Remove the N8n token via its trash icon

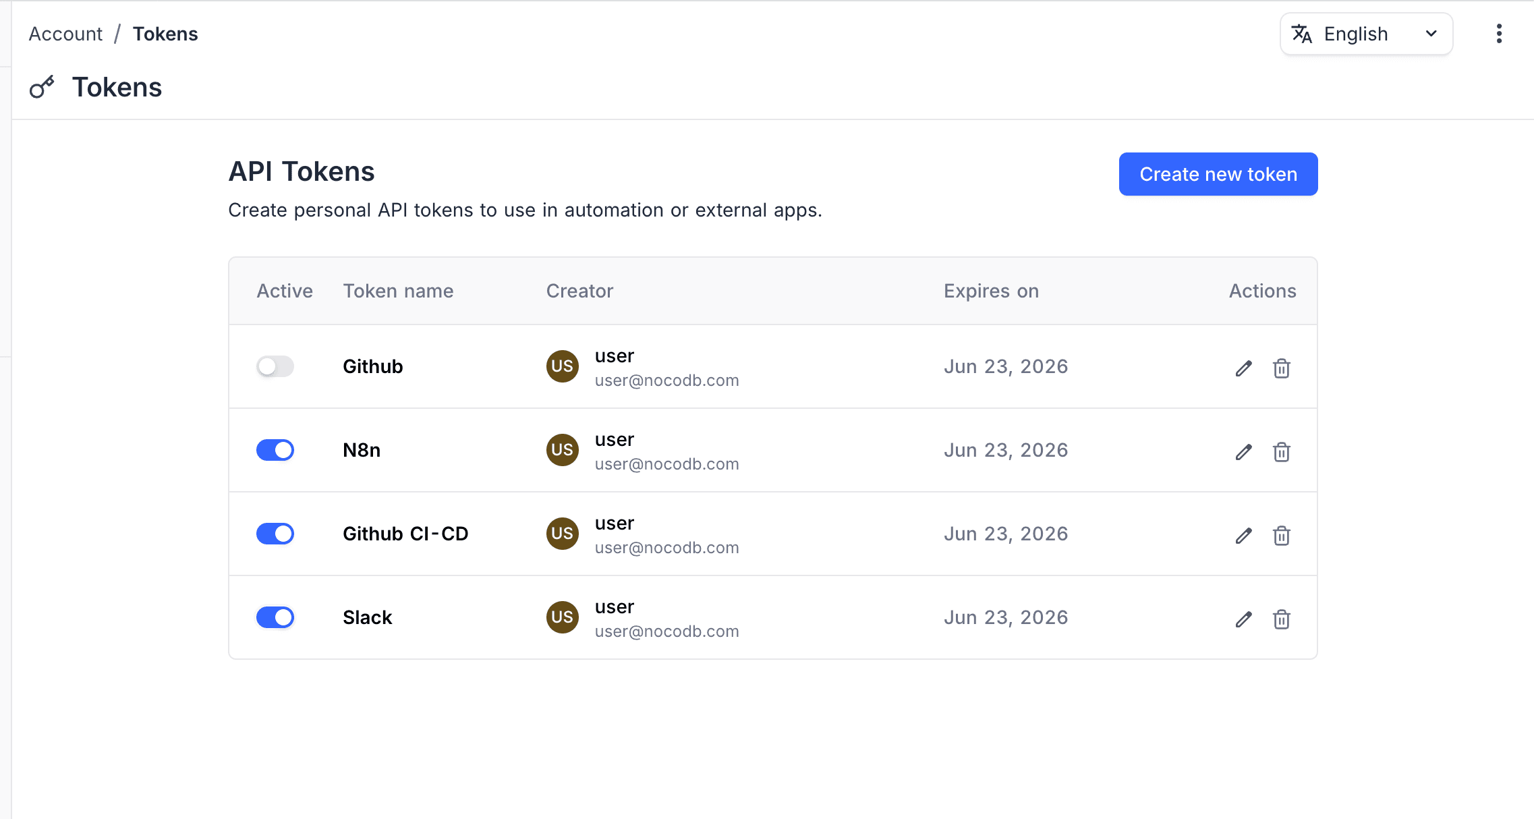[1282, 452]
